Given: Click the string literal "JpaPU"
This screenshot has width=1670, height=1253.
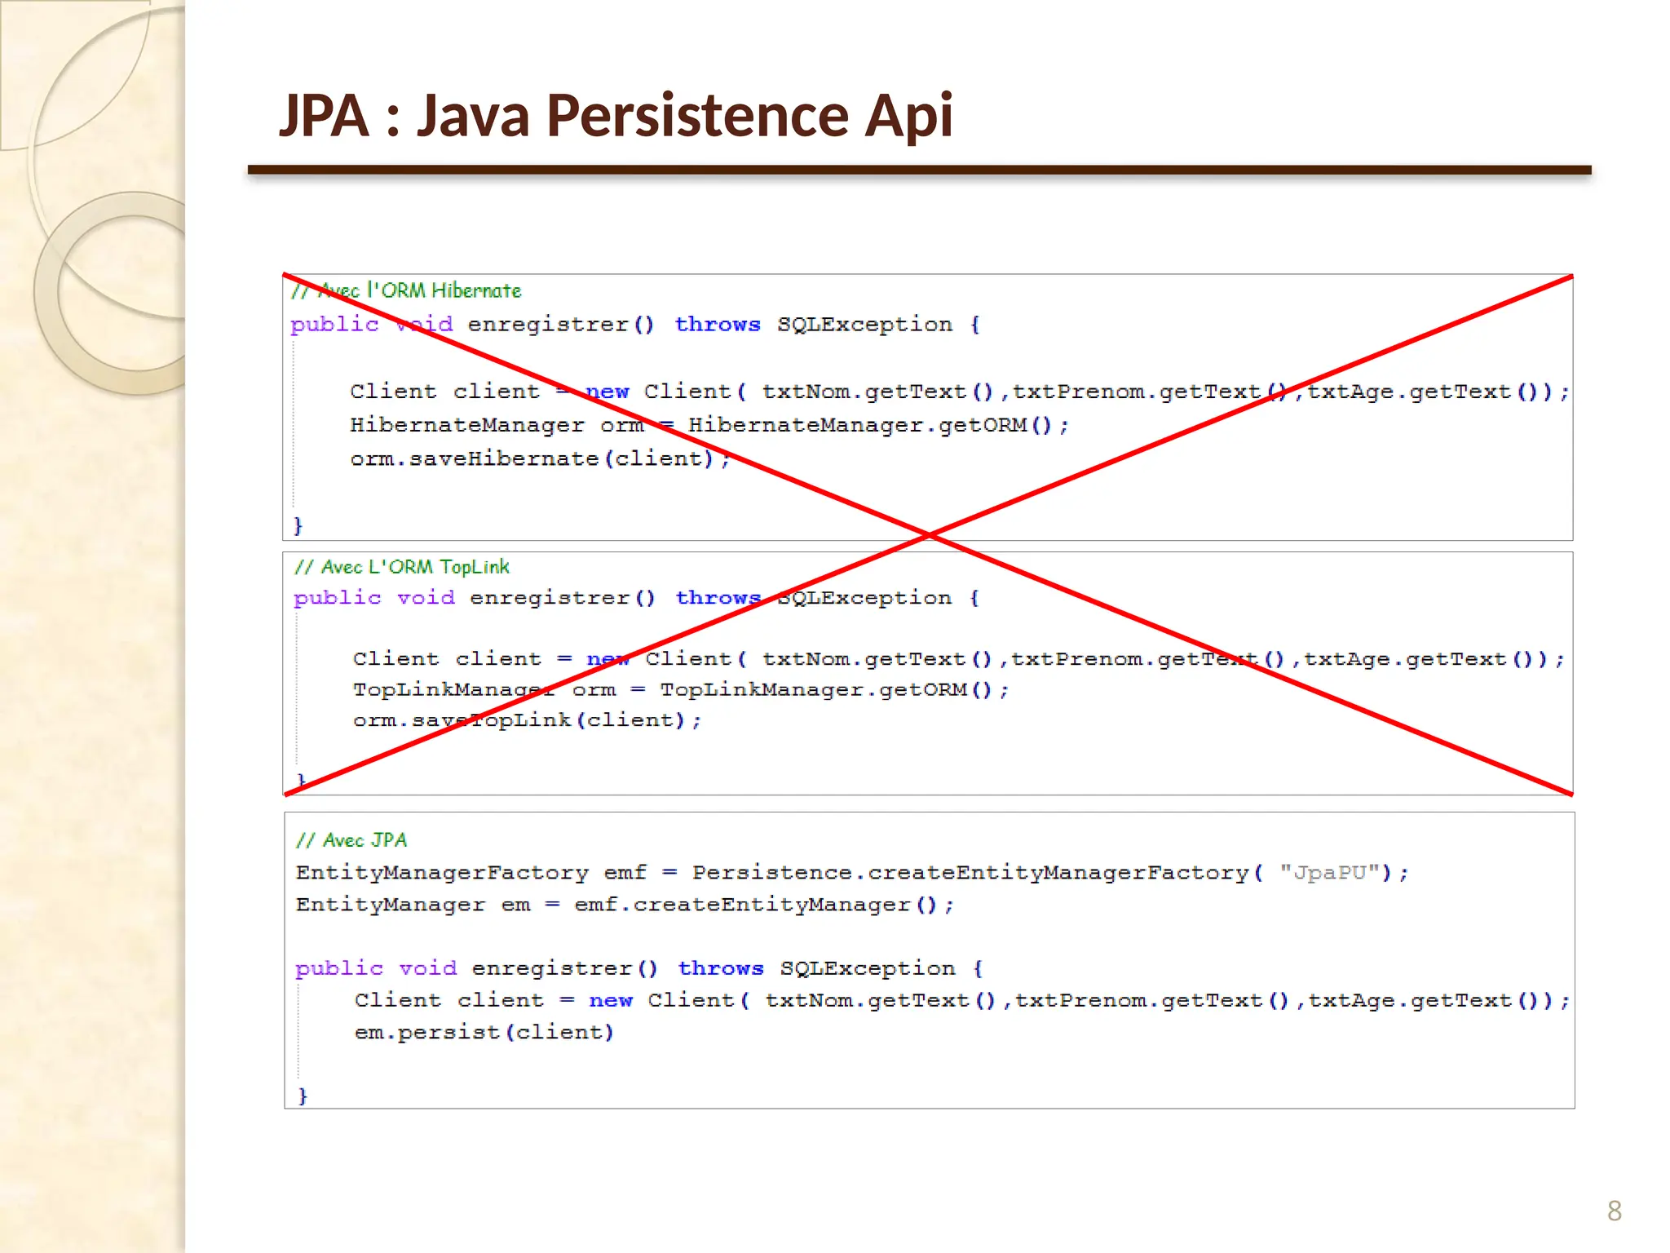Looking at the screenshot, I should [1328, 873].
